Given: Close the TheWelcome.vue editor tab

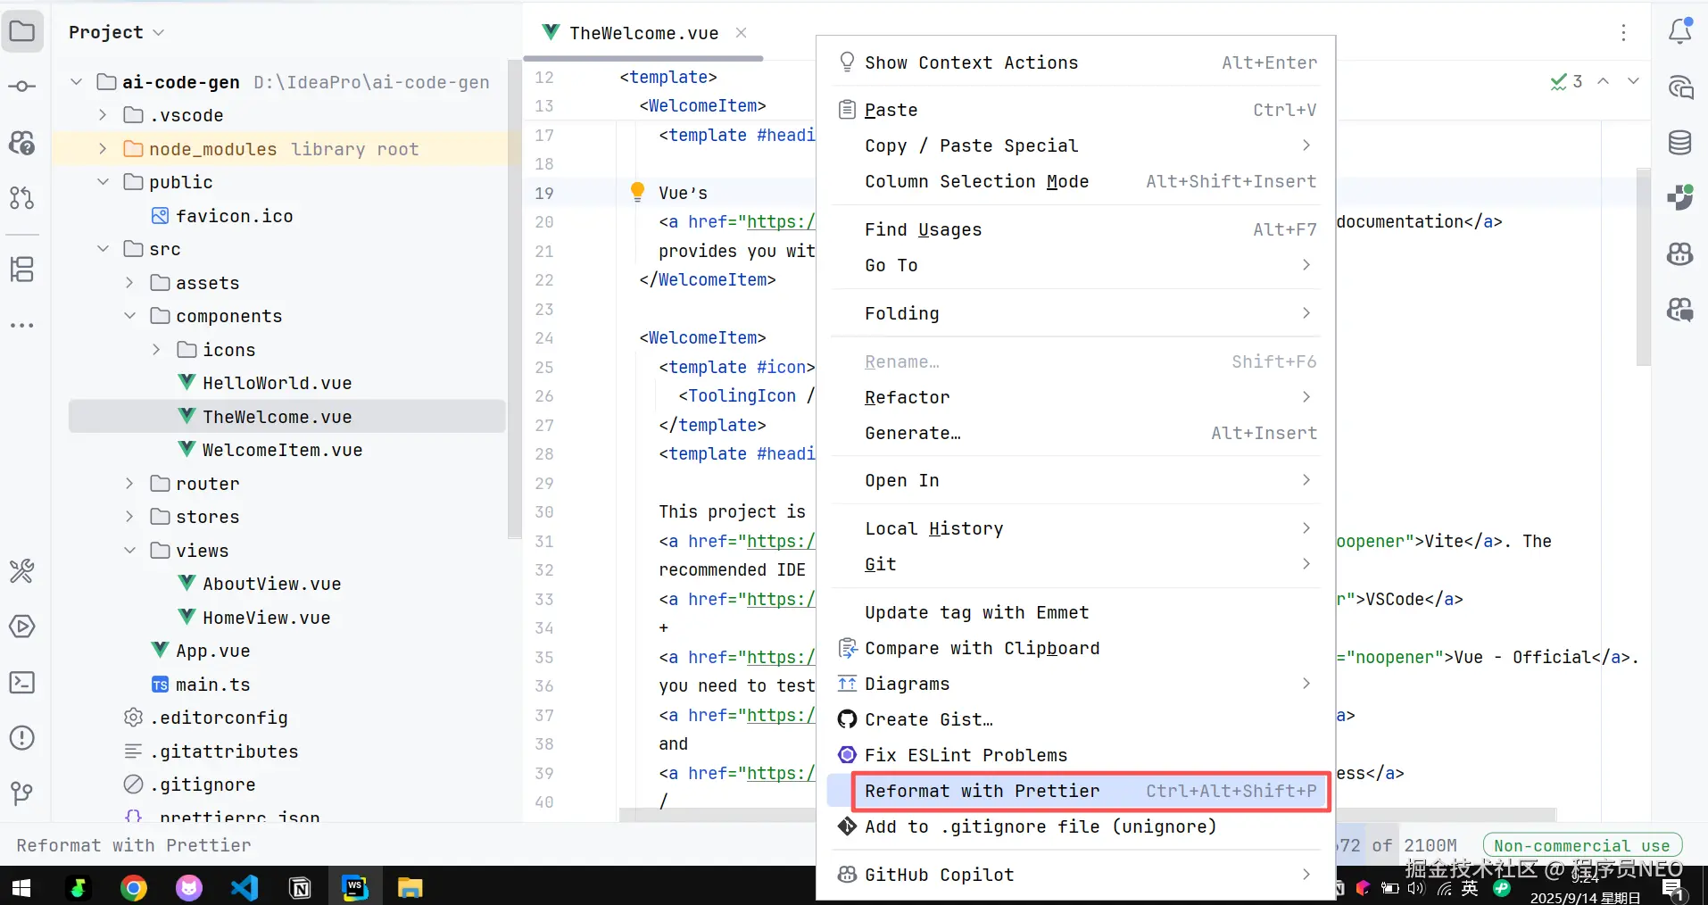Looking at the screenshot, I should pos(741,33).
